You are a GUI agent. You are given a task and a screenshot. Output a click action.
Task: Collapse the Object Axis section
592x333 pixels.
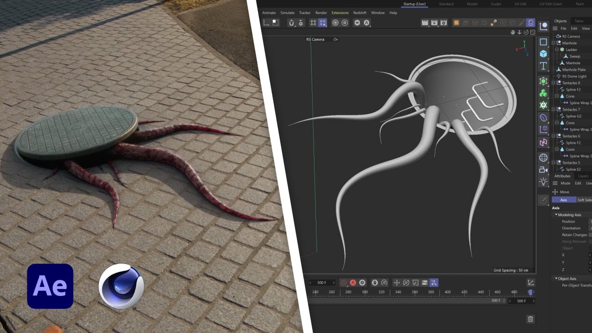pos(556,278)
